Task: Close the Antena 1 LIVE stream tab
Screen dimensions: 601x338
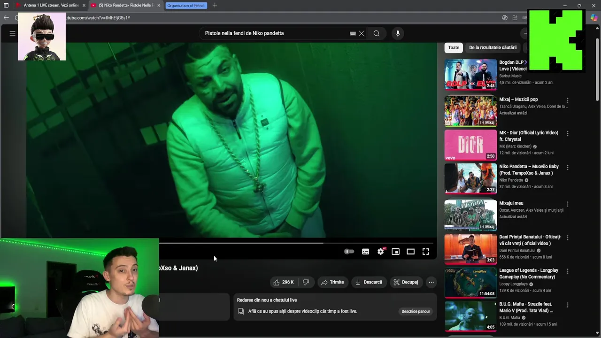Action: click(x=84, y=5)
